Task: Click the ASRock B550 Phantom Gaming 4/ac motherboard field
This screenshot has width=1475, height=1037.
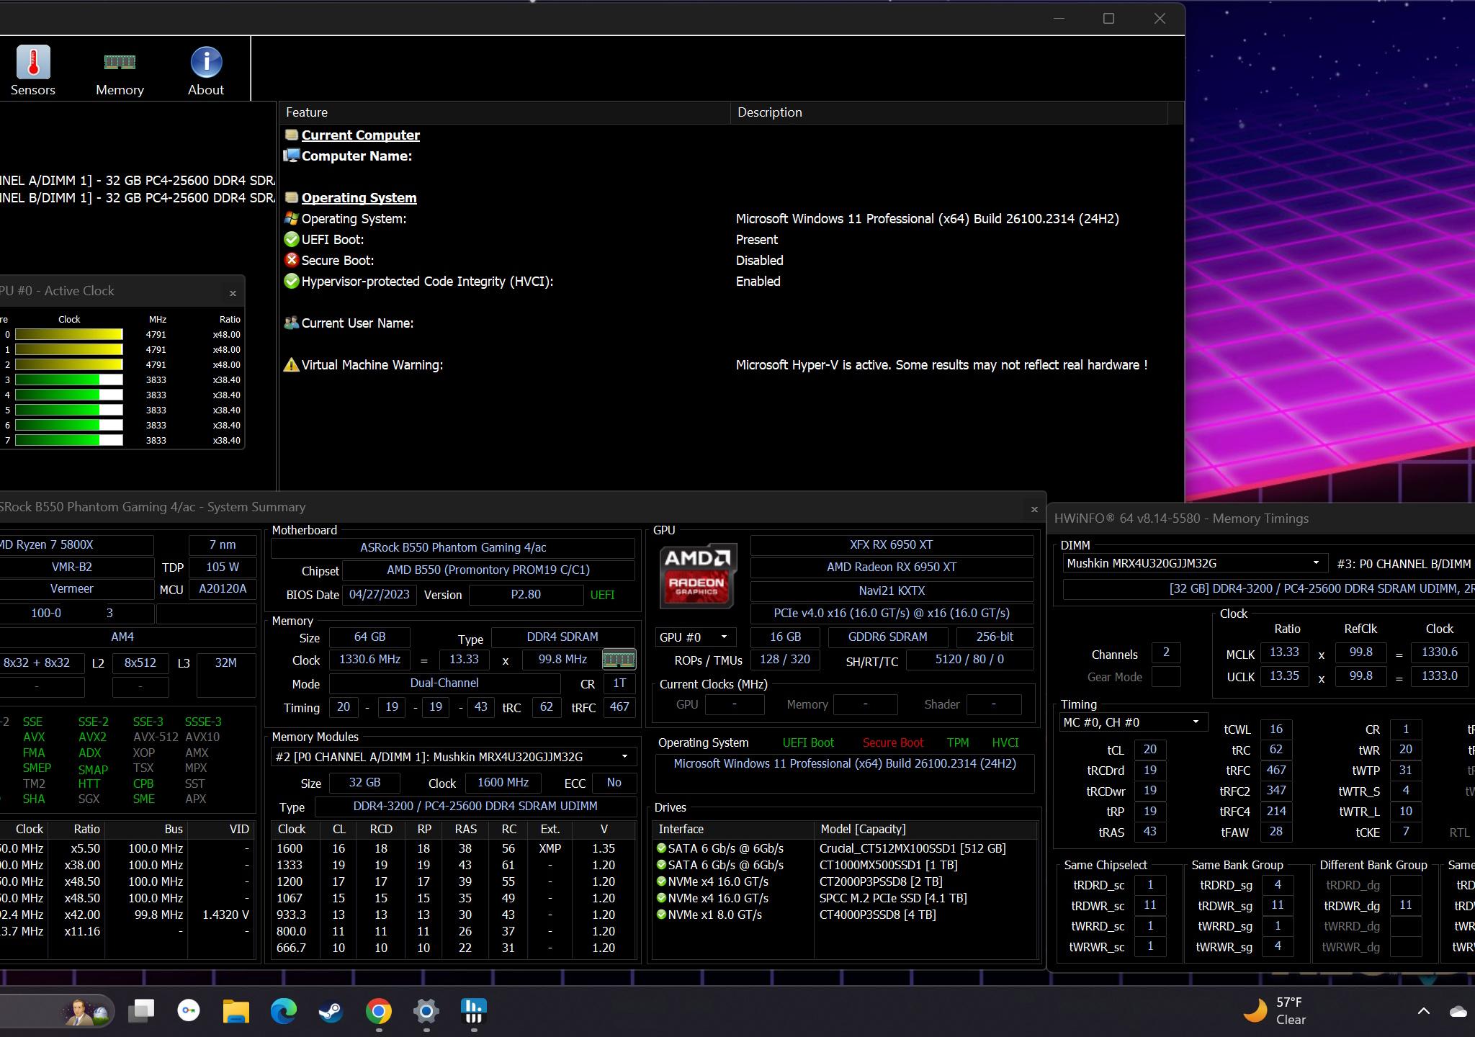Action: pos(453,547)
